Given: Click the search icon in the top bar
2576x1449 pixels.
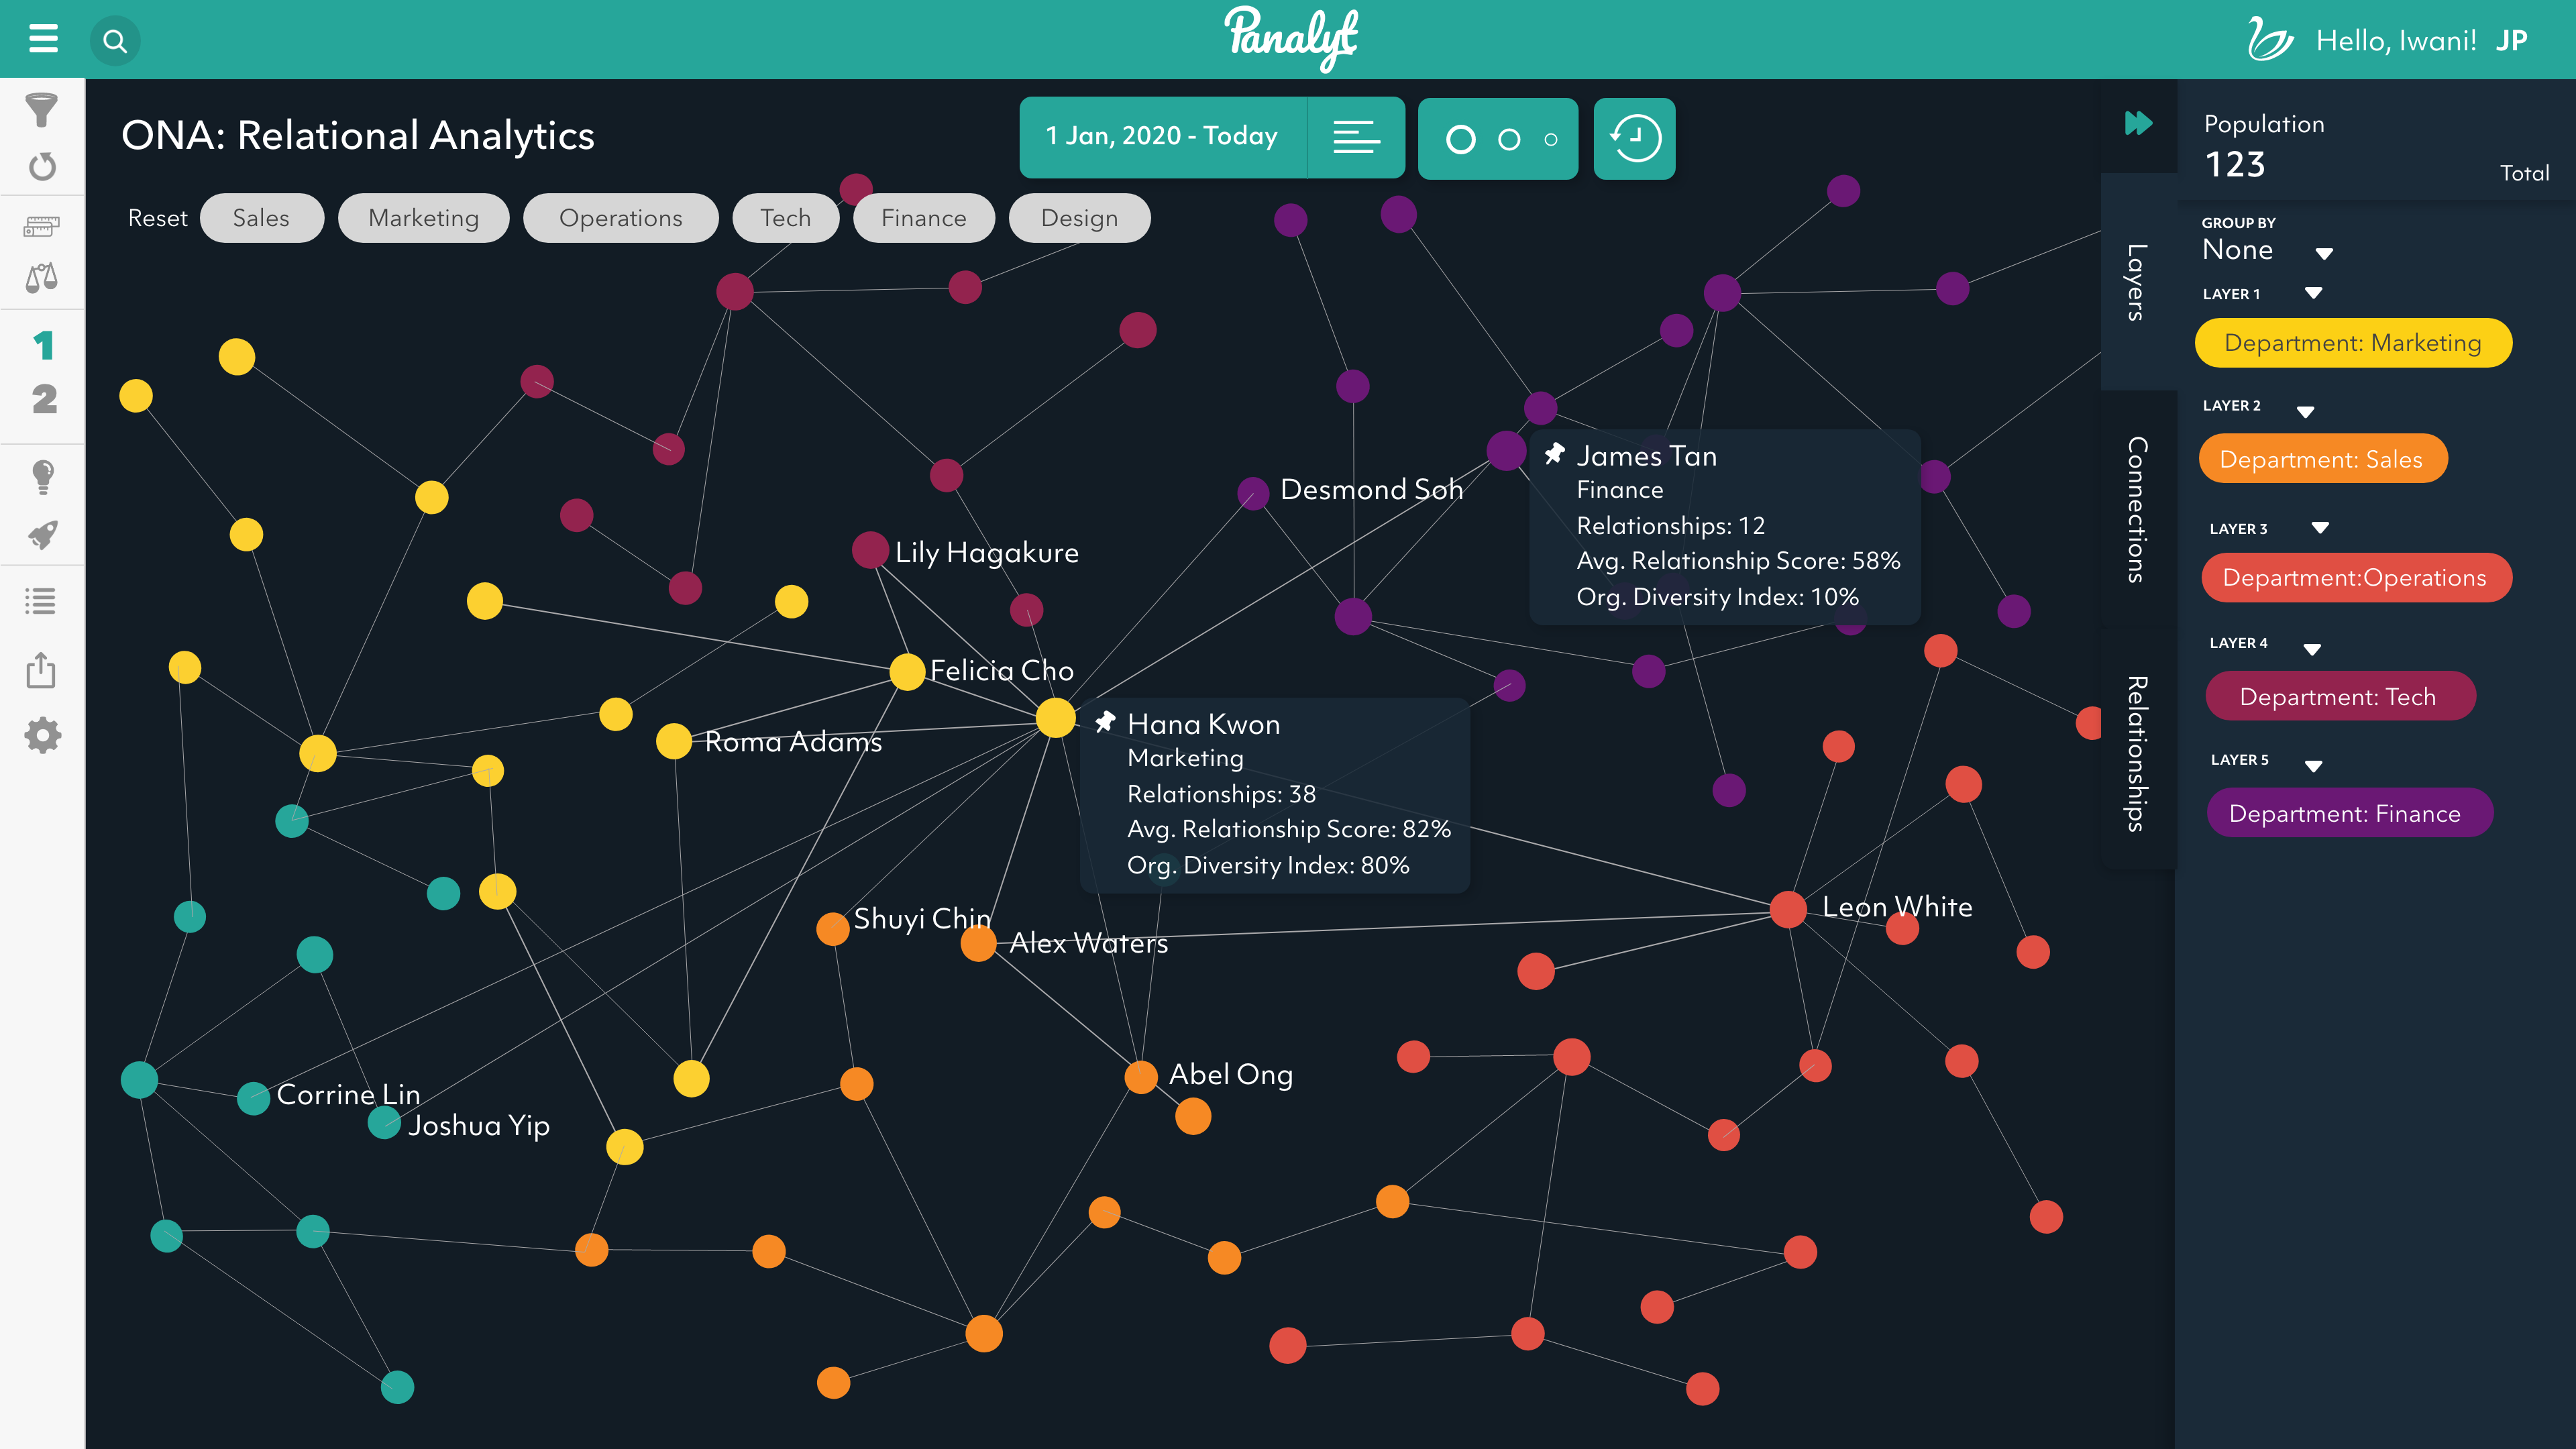Looking at the screenshot, I should [113, 39].
